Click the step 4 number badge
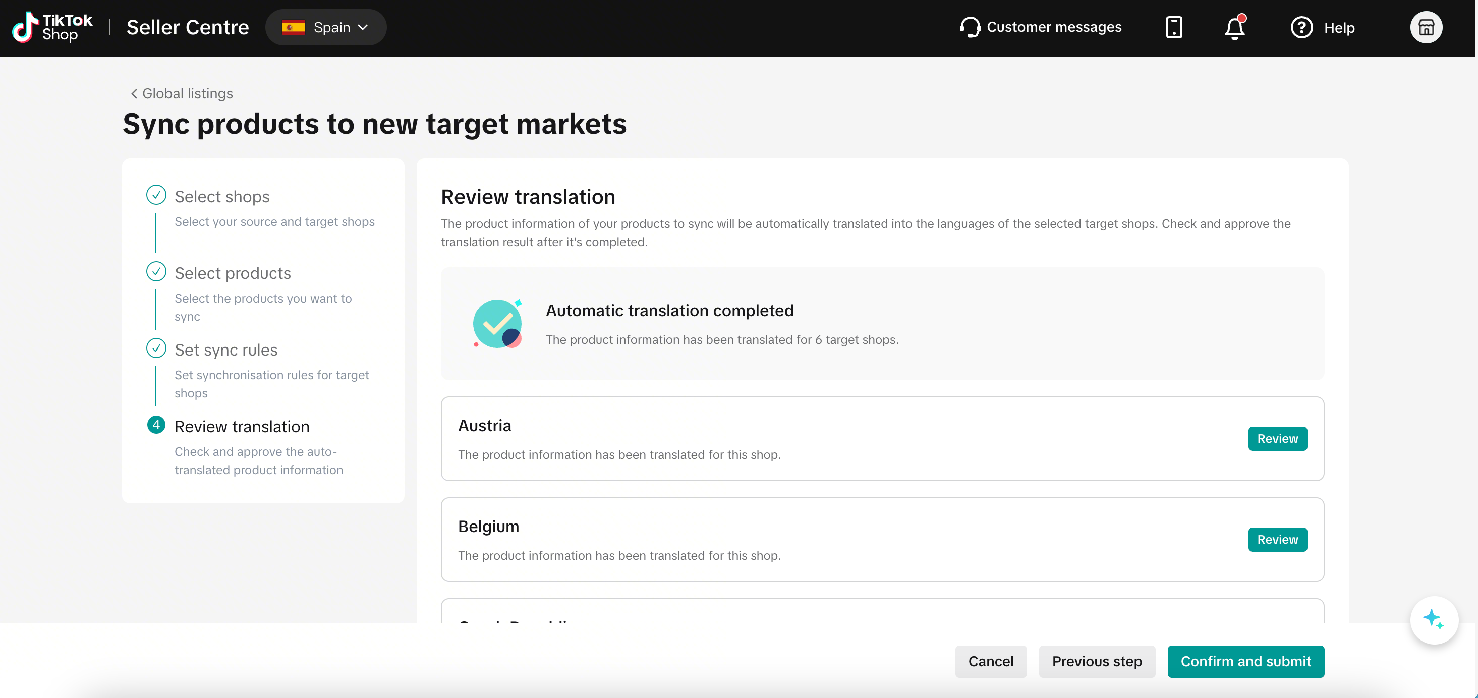1478x698 pixels. [x=156, y=425]
